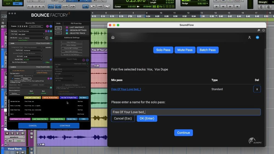Select Grid edit mode in Pro Tools
Viewport: 274px width, 154px height.
point(17,4)
